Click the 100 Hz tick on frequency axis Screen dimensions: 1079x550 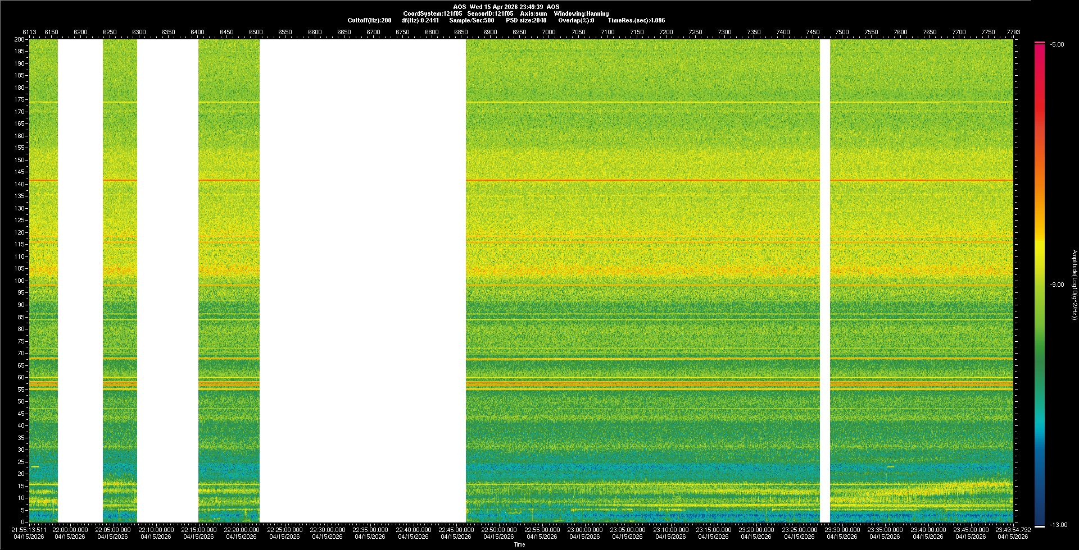20,281
